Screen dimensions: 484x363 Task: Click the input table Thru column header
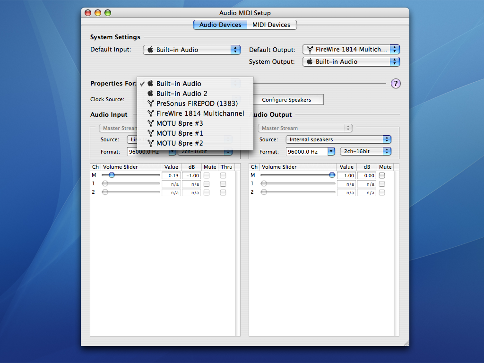(x=226, y=167)
